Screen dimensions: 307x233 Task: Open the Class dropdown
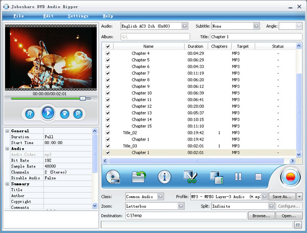tap(160, 196)
